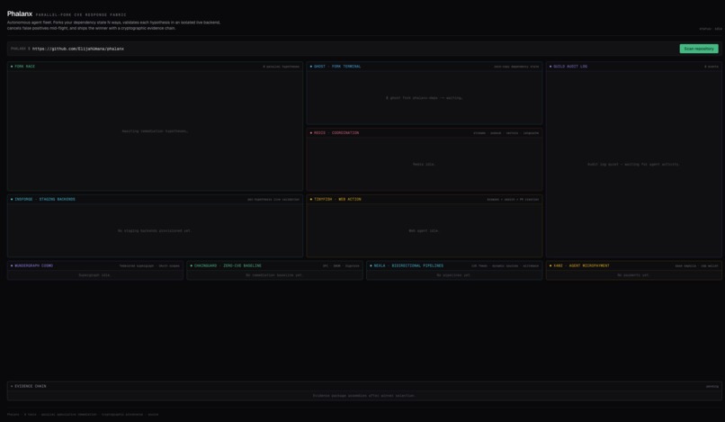The width and height of the screenshot is (725, 422).
Task: Click the yellow dot beside X402
Action: (x=550, y=265)
